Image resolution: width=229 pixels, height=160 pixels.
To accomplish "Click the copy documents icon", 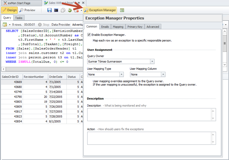I will [63, 10].
